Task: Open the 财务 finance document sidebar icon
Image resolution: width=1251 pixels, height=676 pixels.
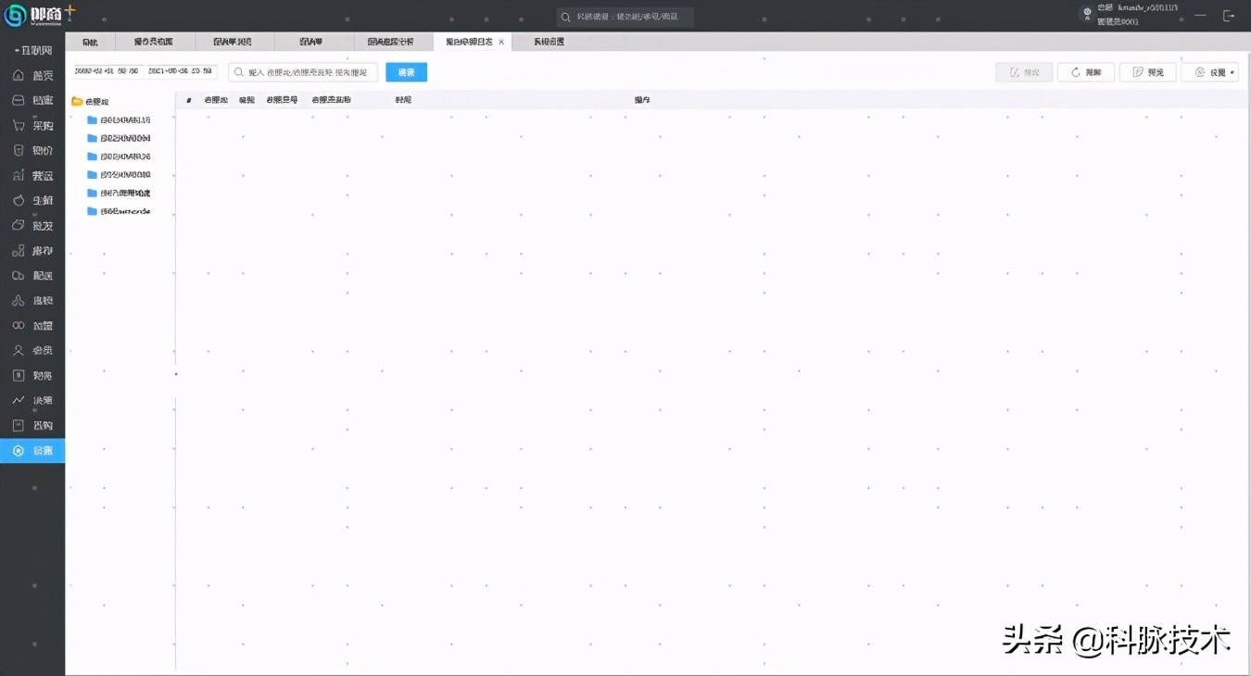Action: (x=18, y=376)
